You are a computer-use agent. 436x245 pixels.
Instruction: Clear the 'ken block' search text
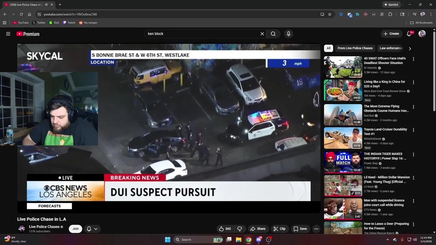pos(262,34)
